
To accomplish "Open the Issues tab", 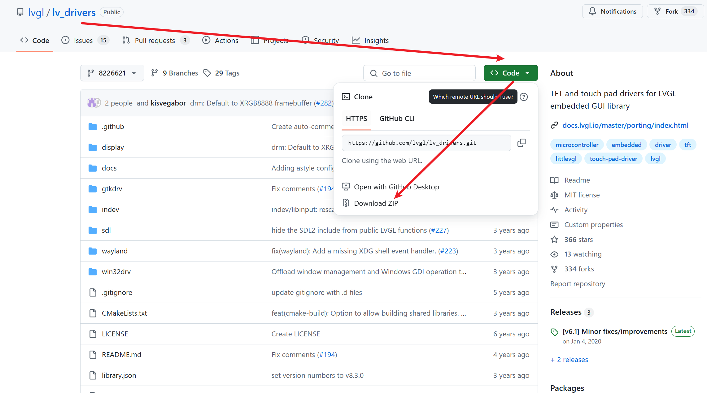I will click(x=84, y=41).
